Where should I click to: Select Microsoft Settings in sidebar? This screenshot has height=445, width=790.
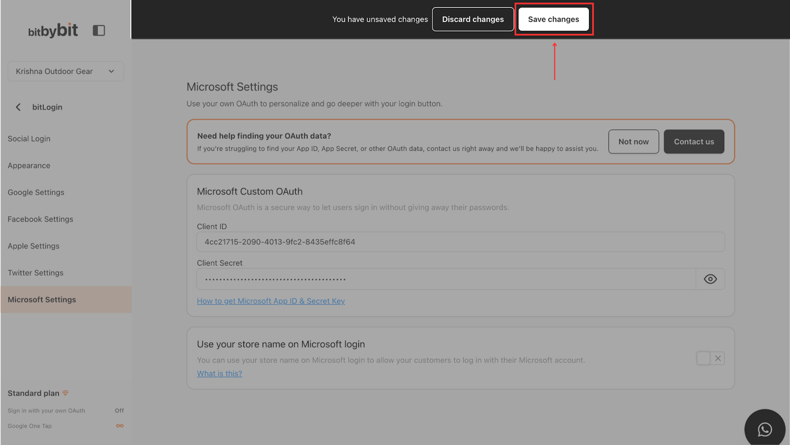point(66,300)
